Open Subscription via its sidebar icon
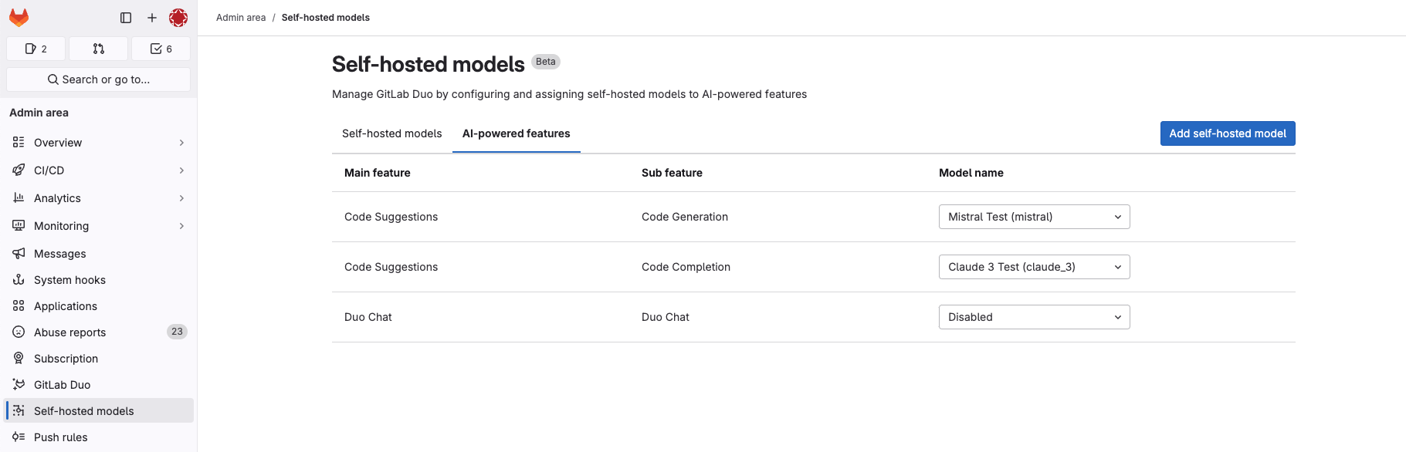Image resolution: width=1406 pixels, height=452 pixels. point(19,358)
